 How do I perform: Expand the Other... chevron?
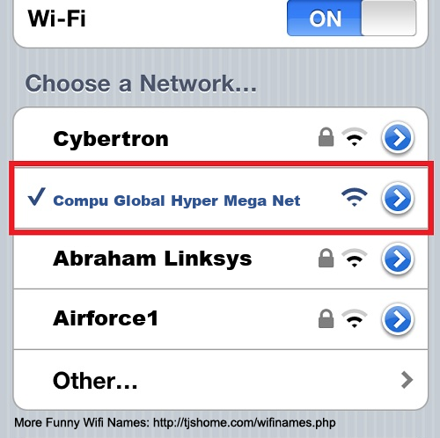pos(407,380)
